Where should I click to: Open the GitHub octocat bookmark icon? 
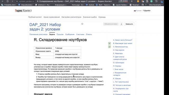(143, 5)
